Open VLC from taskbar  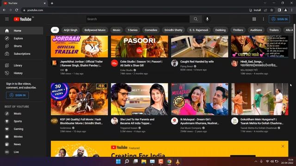tap(178, 161)
